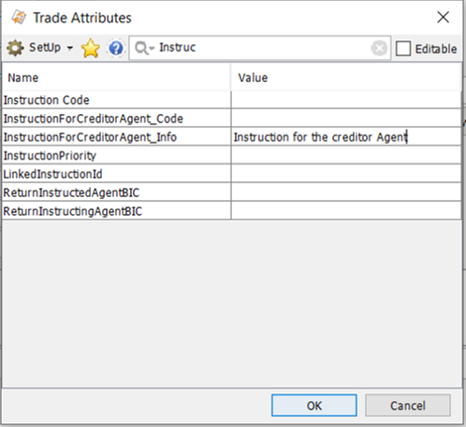Sort by the Name column header
This screenshot has height=427, width=466.
click(x=117, y=78)
